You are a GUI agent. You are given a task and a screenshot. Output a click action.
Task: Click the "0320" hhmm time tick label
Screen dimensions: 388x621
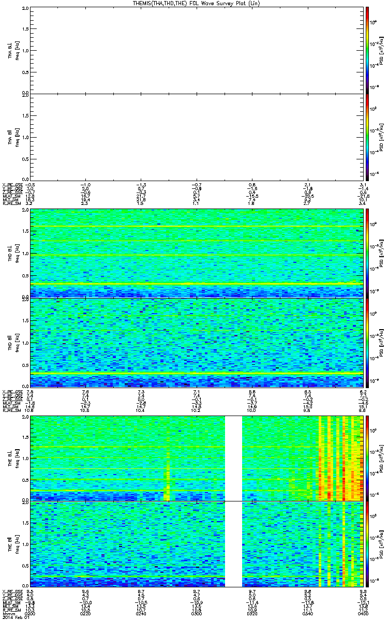[252, 614]
